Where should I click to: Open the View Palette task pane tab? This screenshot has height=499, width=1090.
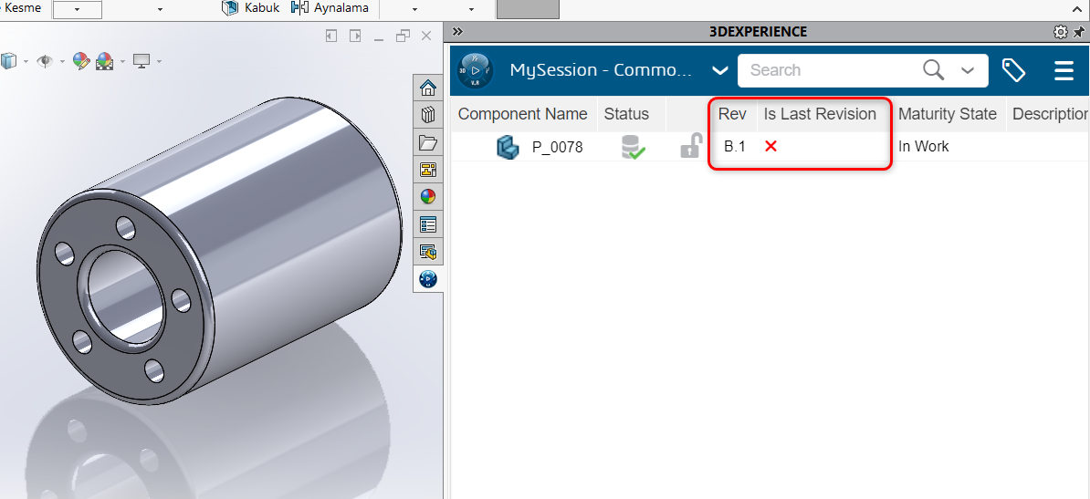coord(428,170)
